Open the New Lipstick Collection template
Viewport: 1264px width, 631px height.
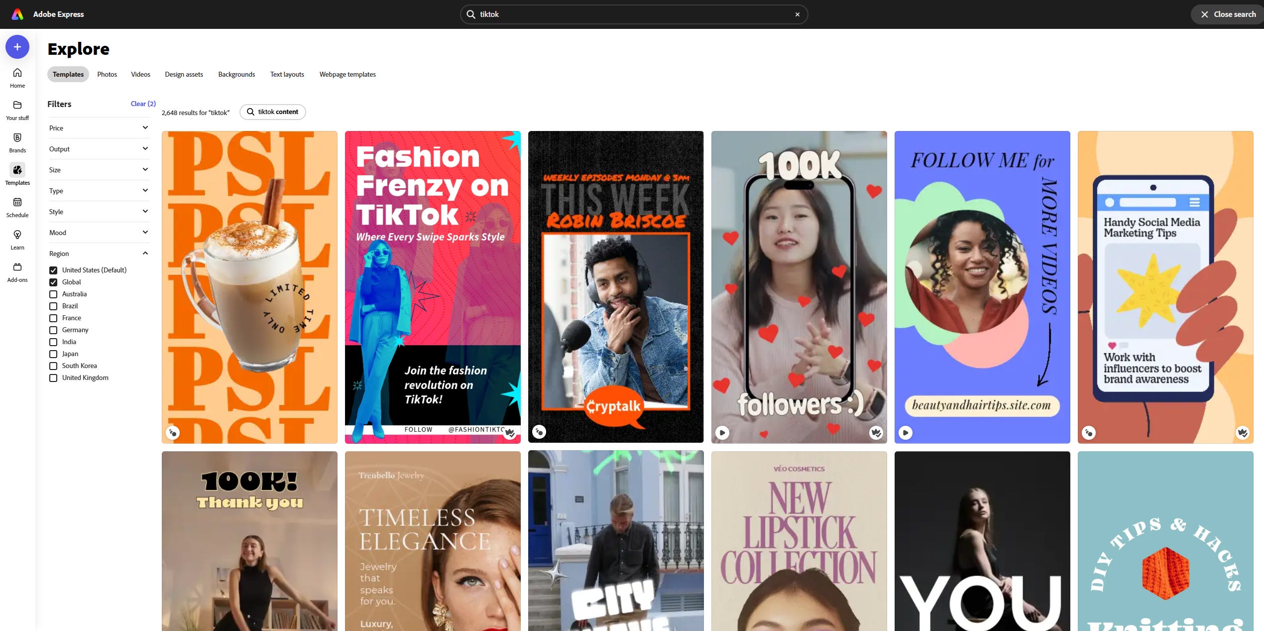[x=799, y=541]
